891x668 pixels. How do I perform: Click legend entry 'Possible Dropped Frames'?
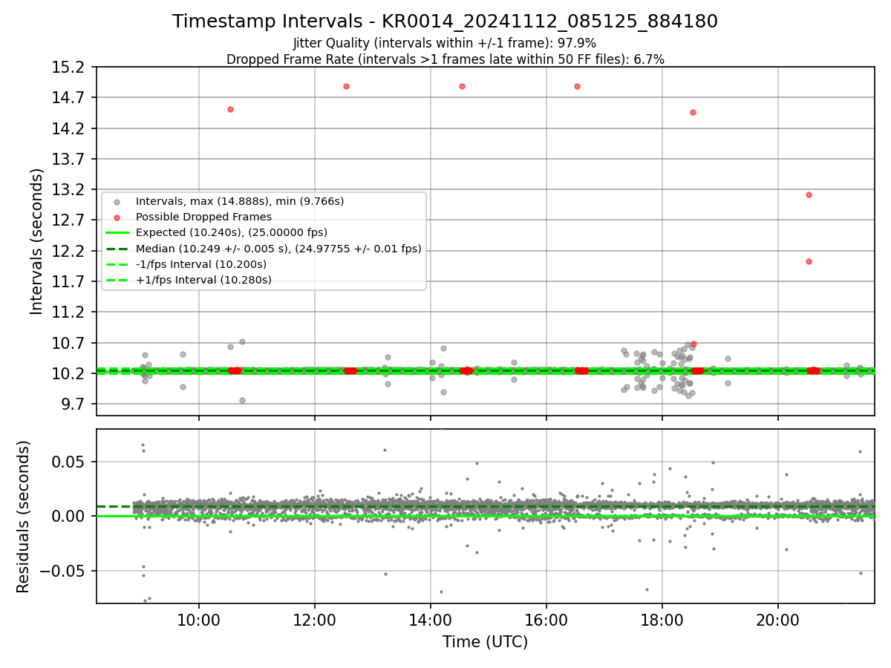coord(203,217)
